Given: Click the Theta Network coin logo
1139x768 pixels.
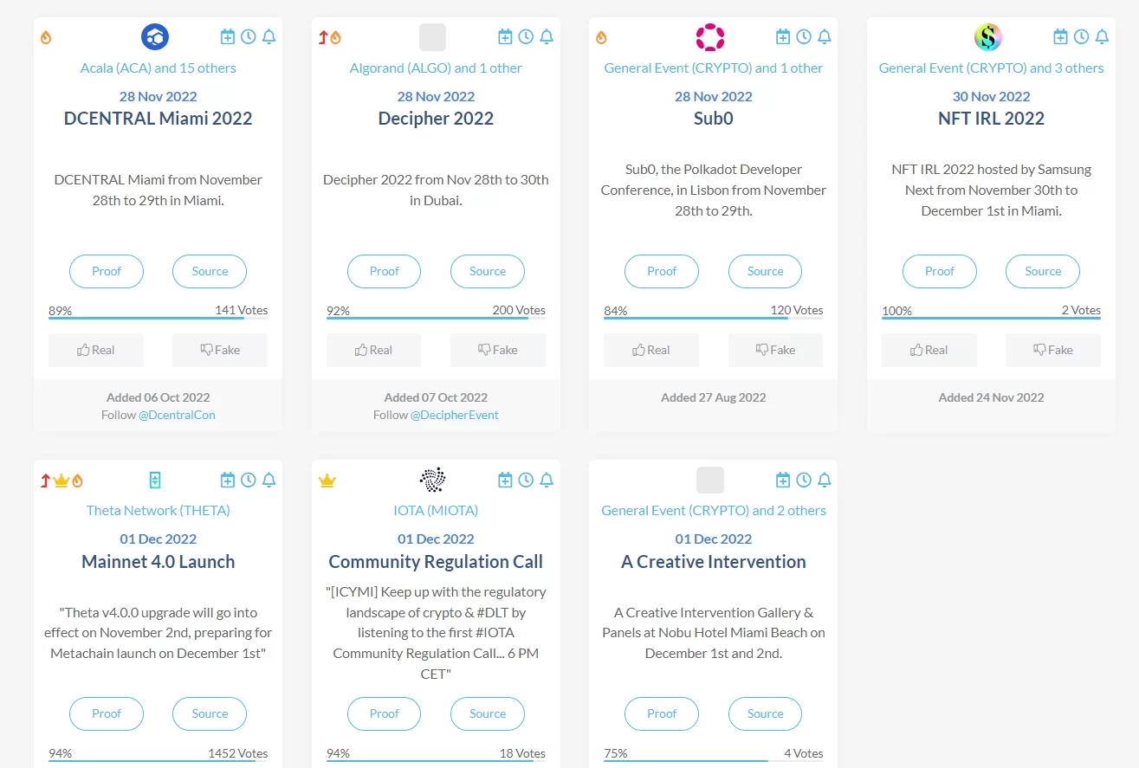Looking at the screenshot, I should [x=155, y=480].
